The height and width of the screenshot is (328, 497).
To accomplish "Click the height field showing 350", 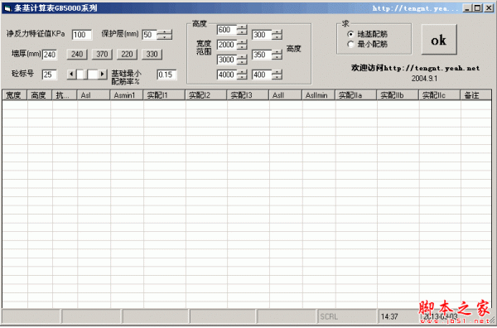I will (262, 55).
